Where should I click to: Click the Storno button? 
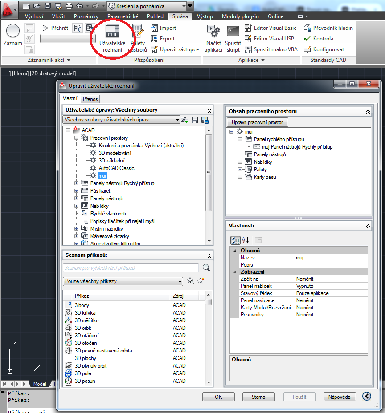[x=258, y=397]
